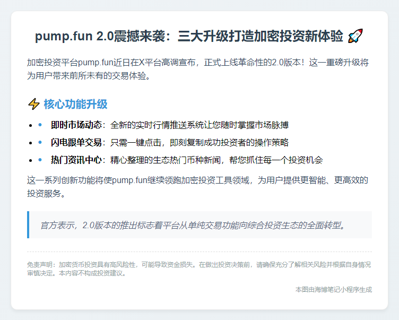Click the italic quote beginning 官方表示
399x320 pixels.
(x=193, y=226)
